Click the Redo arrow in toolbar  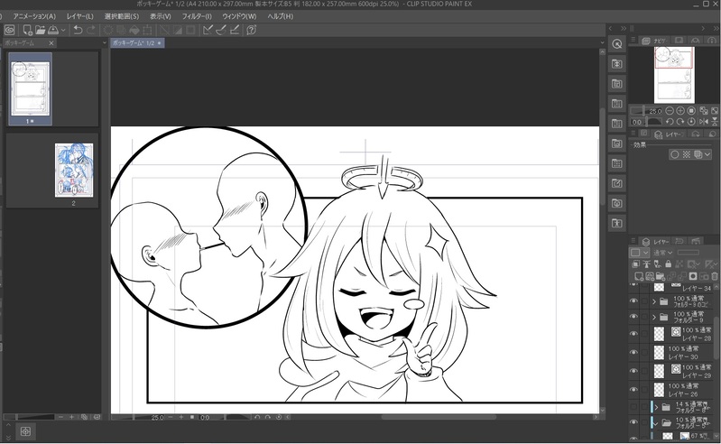tap(91, 31)
